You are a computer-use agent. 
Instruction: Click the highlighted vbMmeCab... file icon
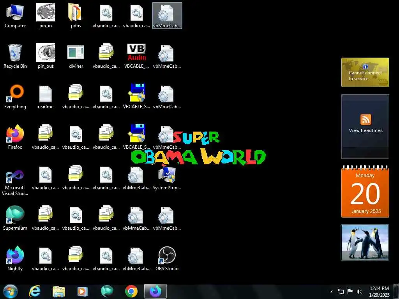pyautogui.click(x=167, y=16)
